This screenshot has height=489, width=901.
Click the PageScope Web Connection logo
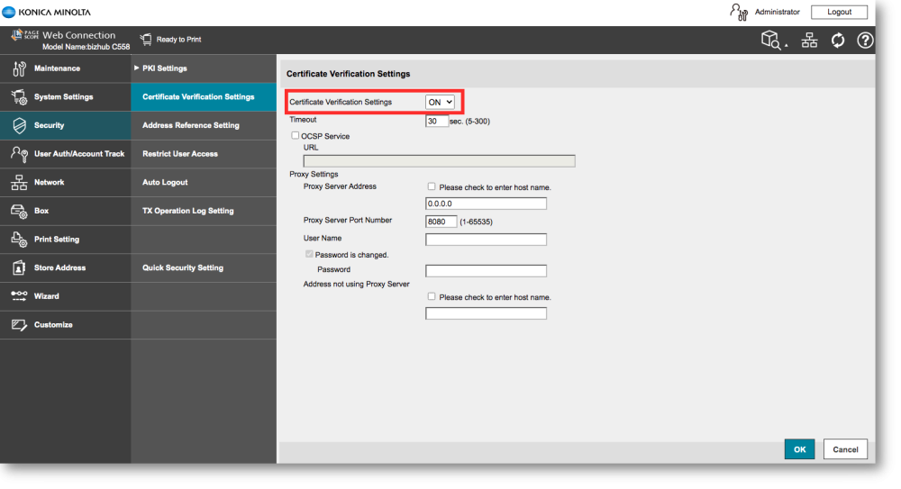(x=25, y=35)
